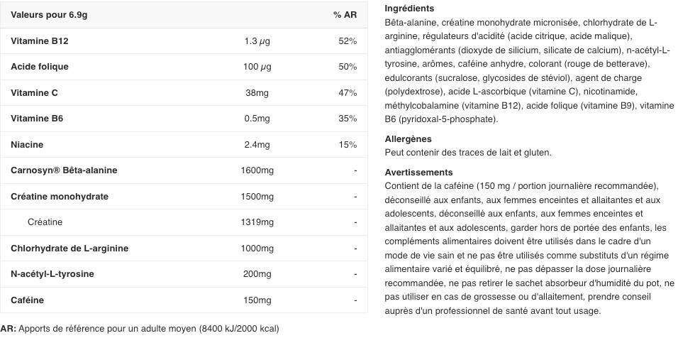Select the Vitamine C row label
The image size is (678, 338).
34,93
